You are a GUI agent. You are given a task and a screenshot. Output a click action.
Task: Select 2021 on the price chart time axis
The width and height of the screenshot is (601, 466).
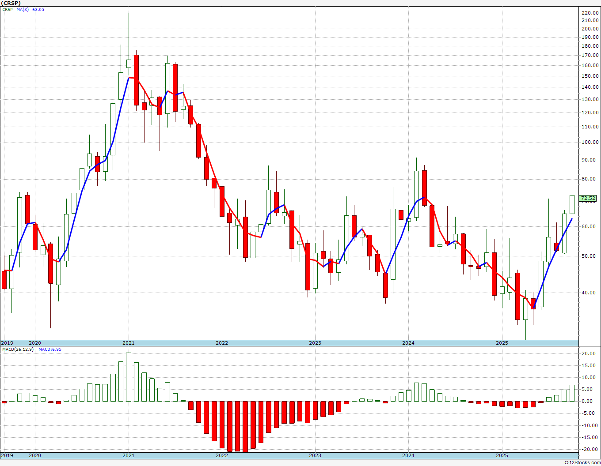tap(128, 343)
